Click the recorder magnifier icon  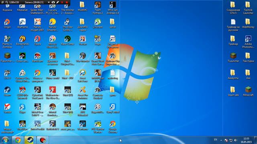[x=7, y=2]
